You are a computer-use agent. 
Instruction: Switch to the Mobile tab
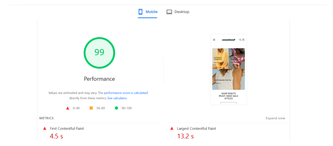click(148, 12)
